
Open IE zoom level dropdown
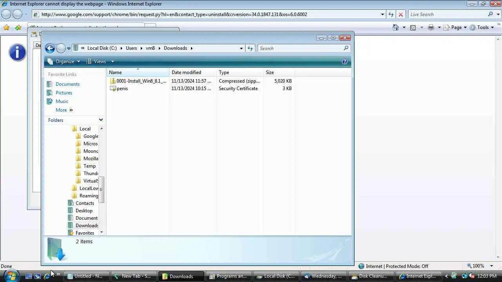(491, 266)
